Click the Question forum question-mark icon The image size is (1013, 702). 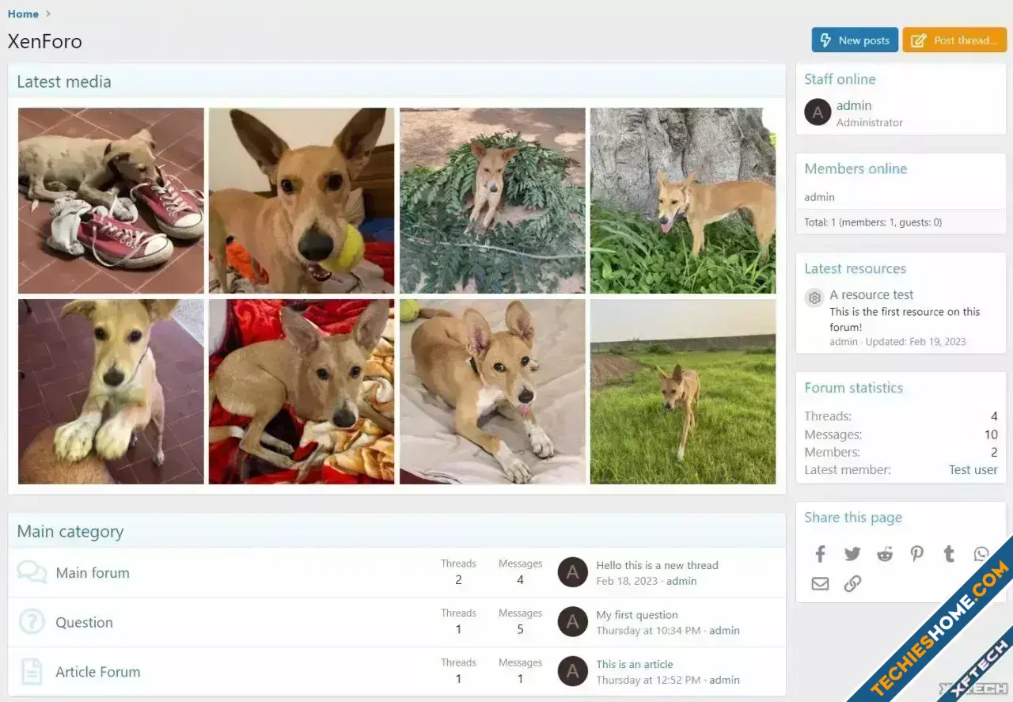[x=32, y=622]
